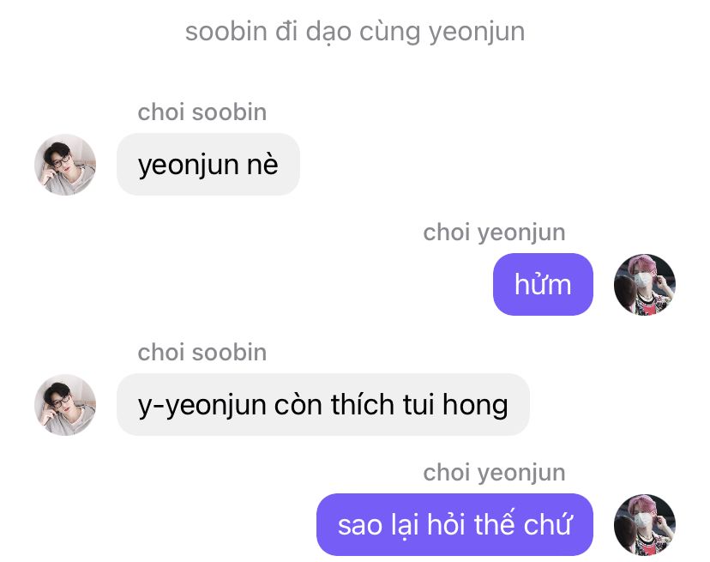Click the purple 'sao lại hỏi thế chứ' bubble
This screenshot has height=562, width=710.
pos(454,525)
